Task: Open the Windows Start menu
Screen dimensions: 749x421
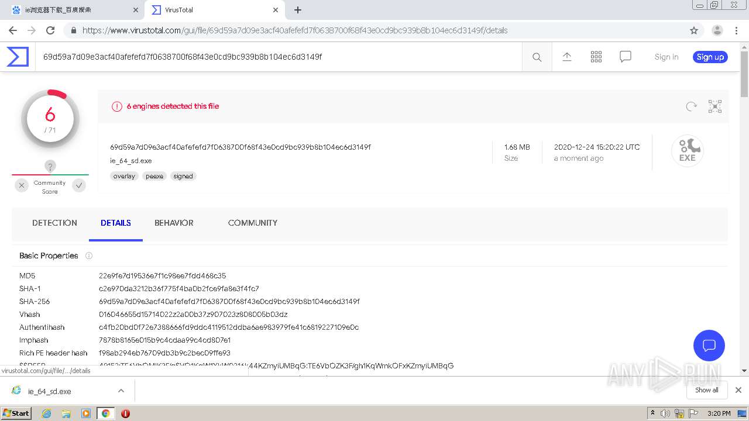Action: [16, 413]
